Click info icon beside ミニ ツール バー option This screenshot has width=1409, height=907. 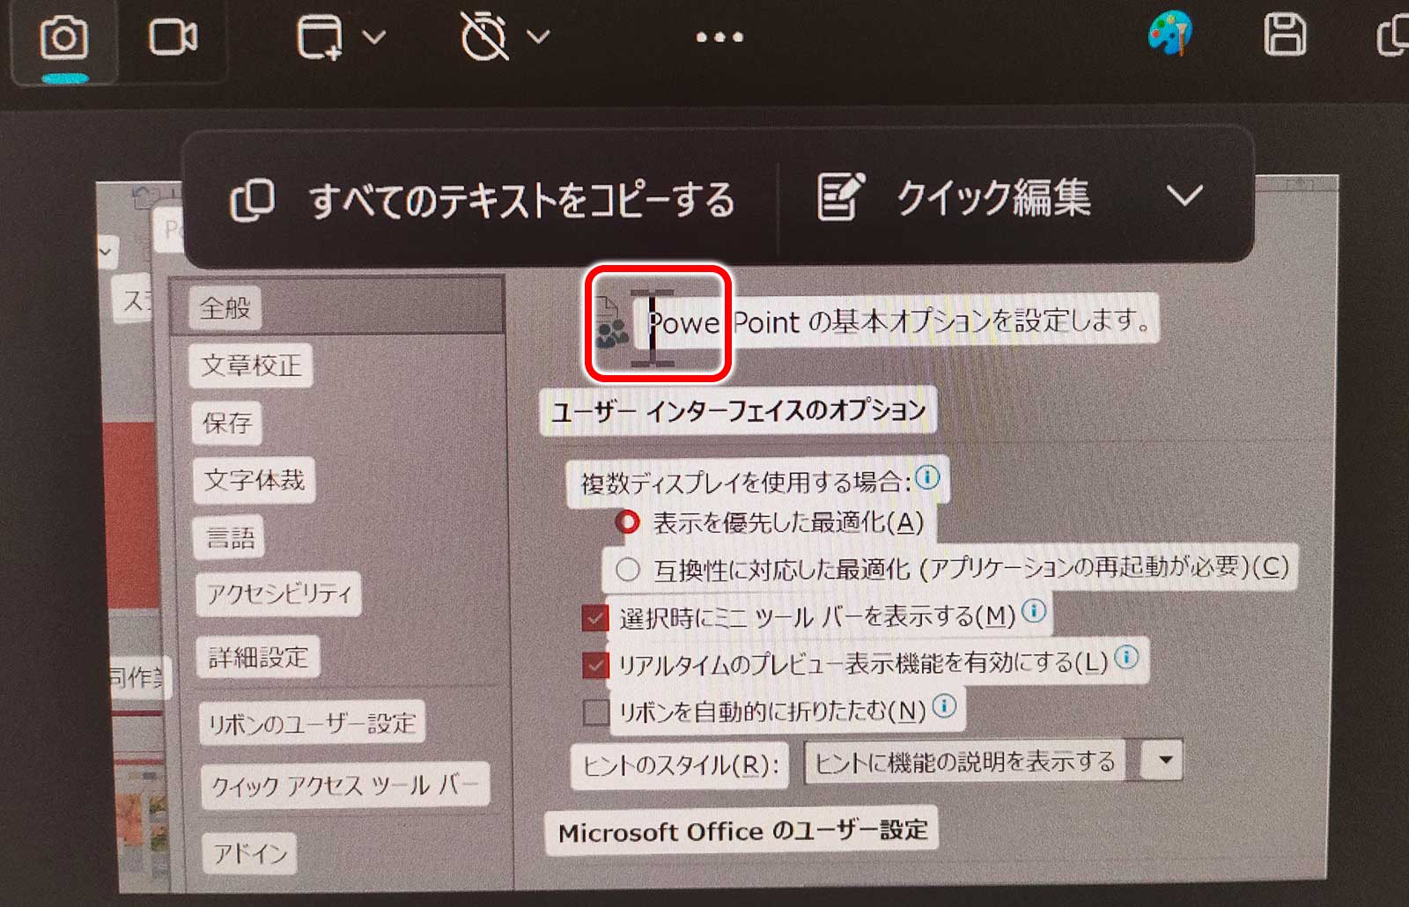[x=1034, y=609]
